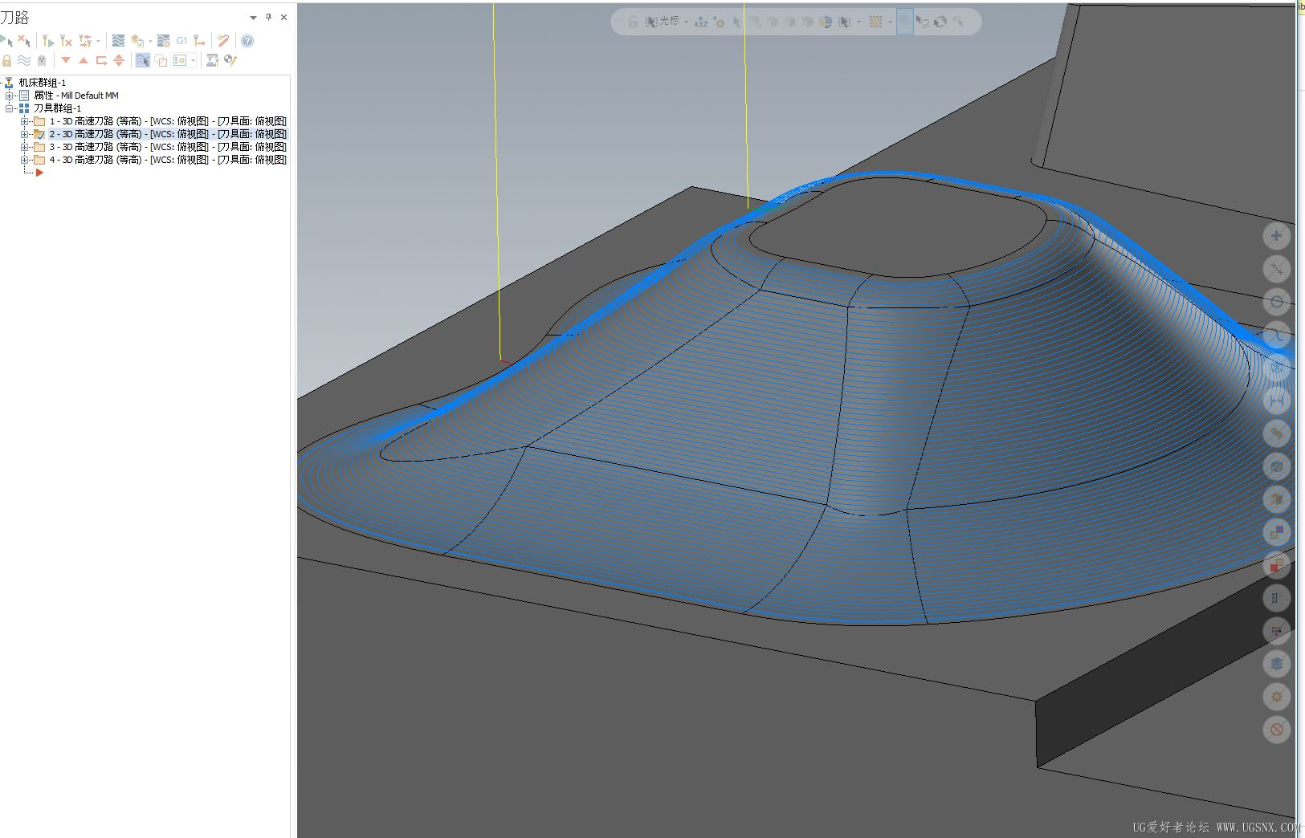This screenshot has width=1305, height=838.
Task: Click quick-mask gear settings button
Action: coord(1276,697)
